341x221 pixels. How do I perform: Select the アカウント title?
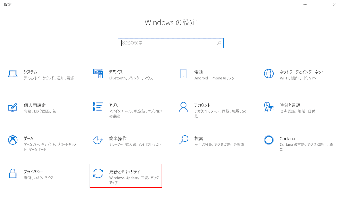click(202, 105)
